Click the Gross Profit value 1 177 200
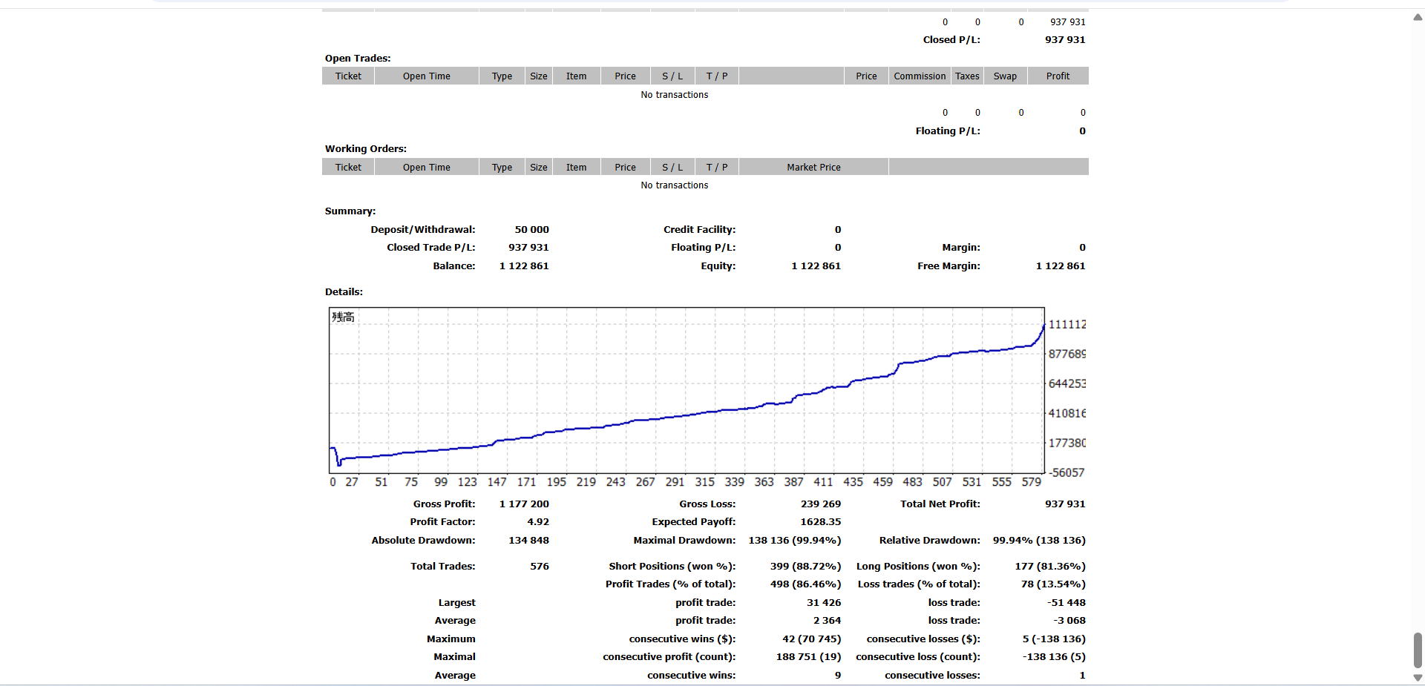 point(524,504)
